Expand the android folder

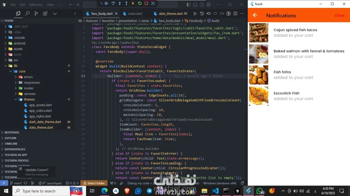[5, 43]
